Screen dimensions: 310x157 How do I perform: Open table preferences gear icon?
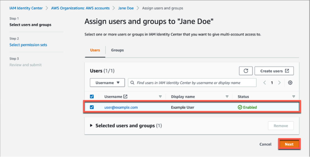tap(290, 83)
